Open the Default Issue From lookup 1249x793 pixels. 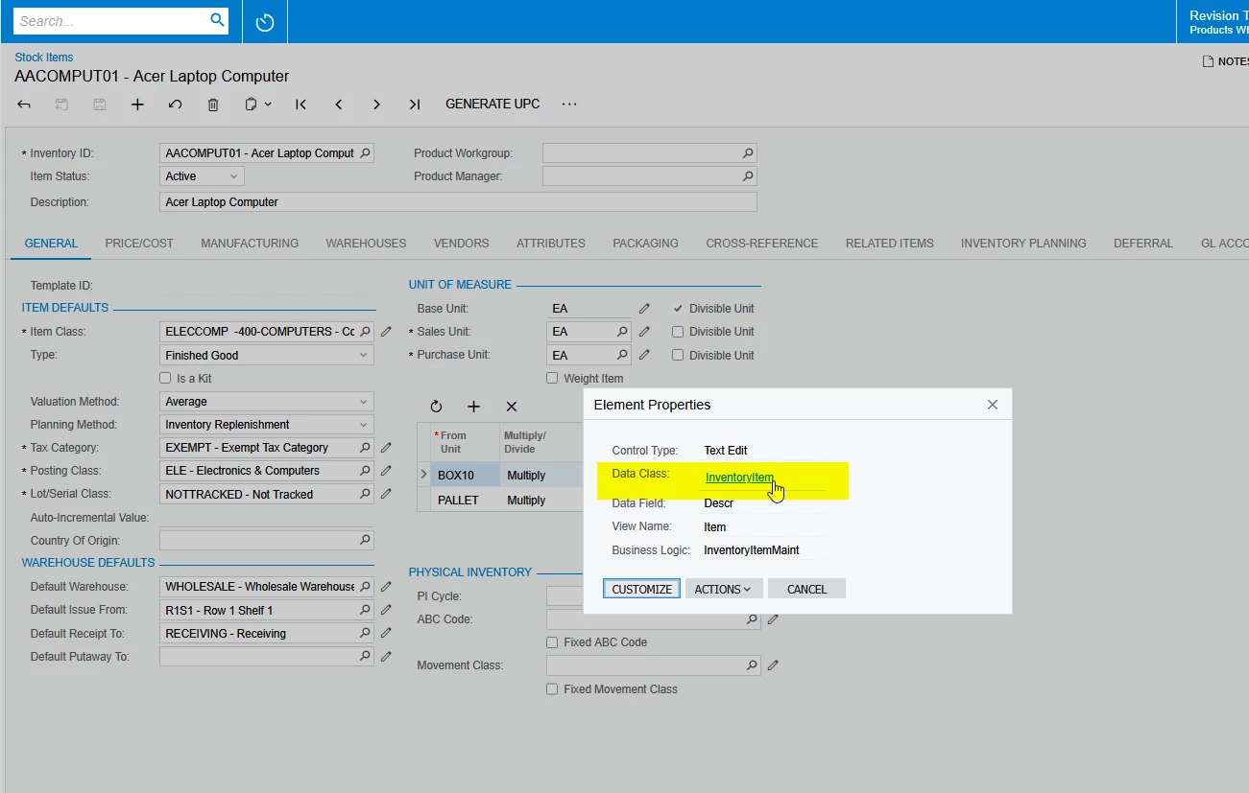(365, 610)
